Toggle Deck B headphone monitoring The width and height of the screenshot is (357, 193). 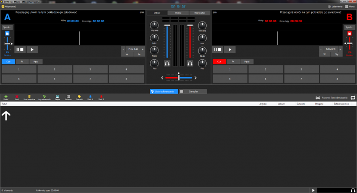tap(190, 63)
